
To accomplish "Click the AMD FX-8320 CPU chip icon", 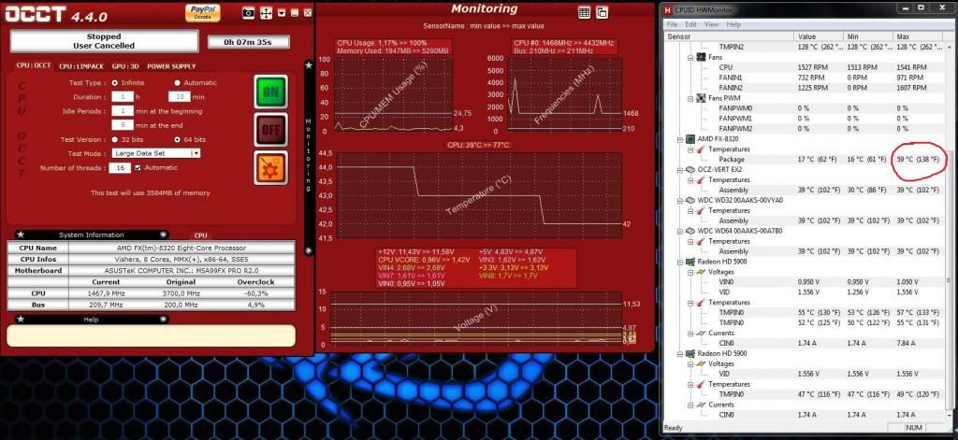I will (691, 139).
